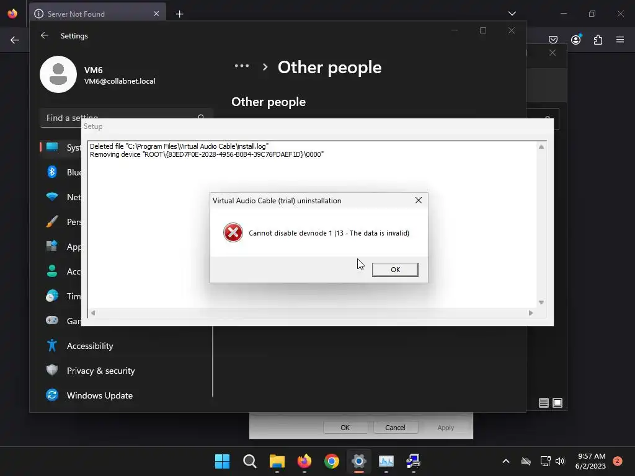The height and width of the screenshot is (476, 635).
Task: Open the Accounts person icon
Action: tap(52, 271)
